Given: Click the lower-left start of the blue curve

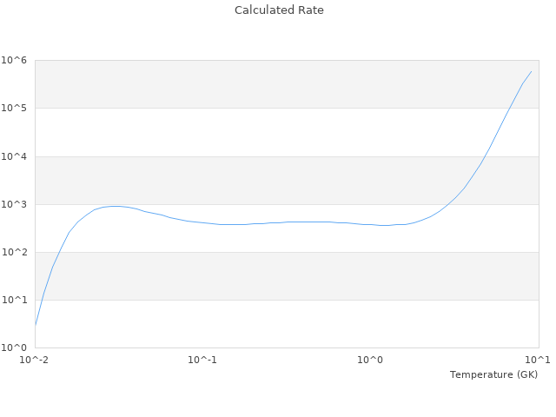Looking at the screenshot, I should pos(36,325).
